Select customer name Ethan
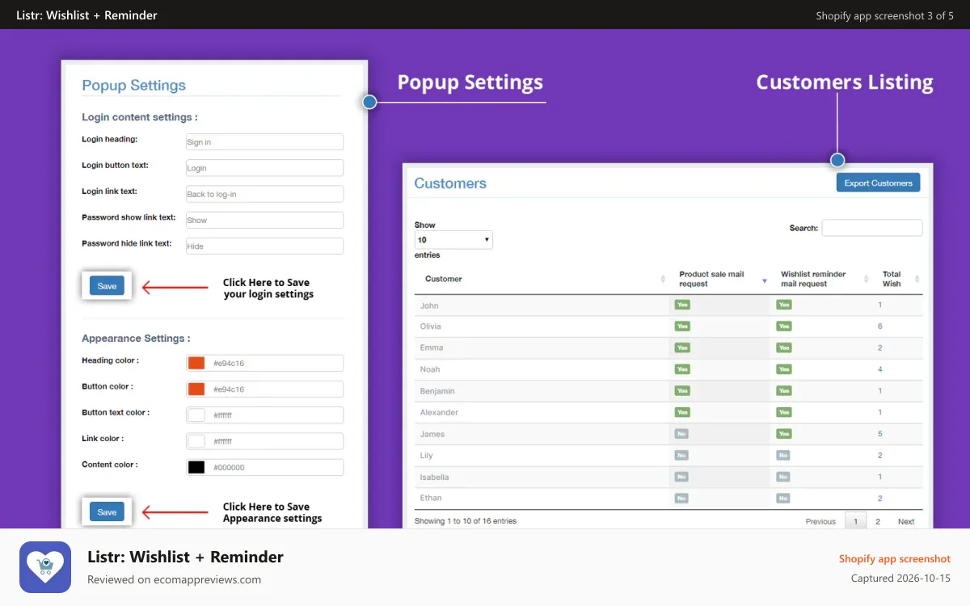 tap(431, 498)
